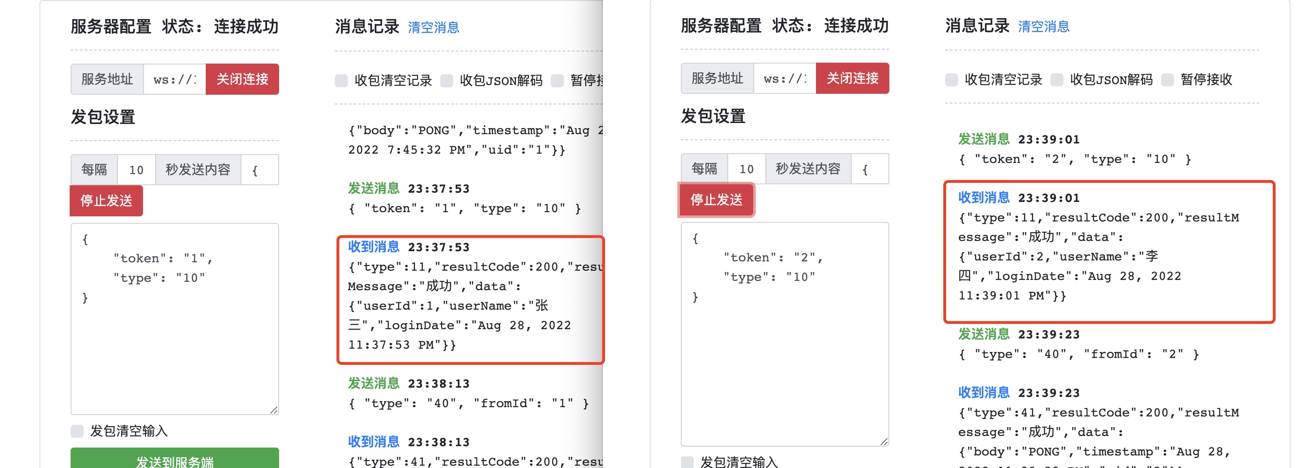1305x468 pixels.
Task: Grab resize handle of right textarea
Action: pyautogui.click(x=884, y=442)
